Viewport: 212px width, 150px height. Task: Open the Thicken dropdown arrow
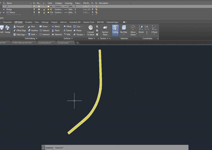pyautogui.click(x=84, y=35)
